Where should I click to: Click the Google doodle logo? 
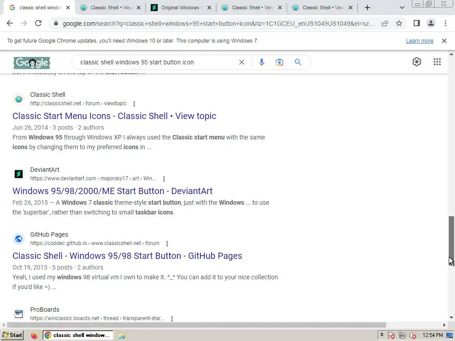pyautogui.click(x=32, y=63)
